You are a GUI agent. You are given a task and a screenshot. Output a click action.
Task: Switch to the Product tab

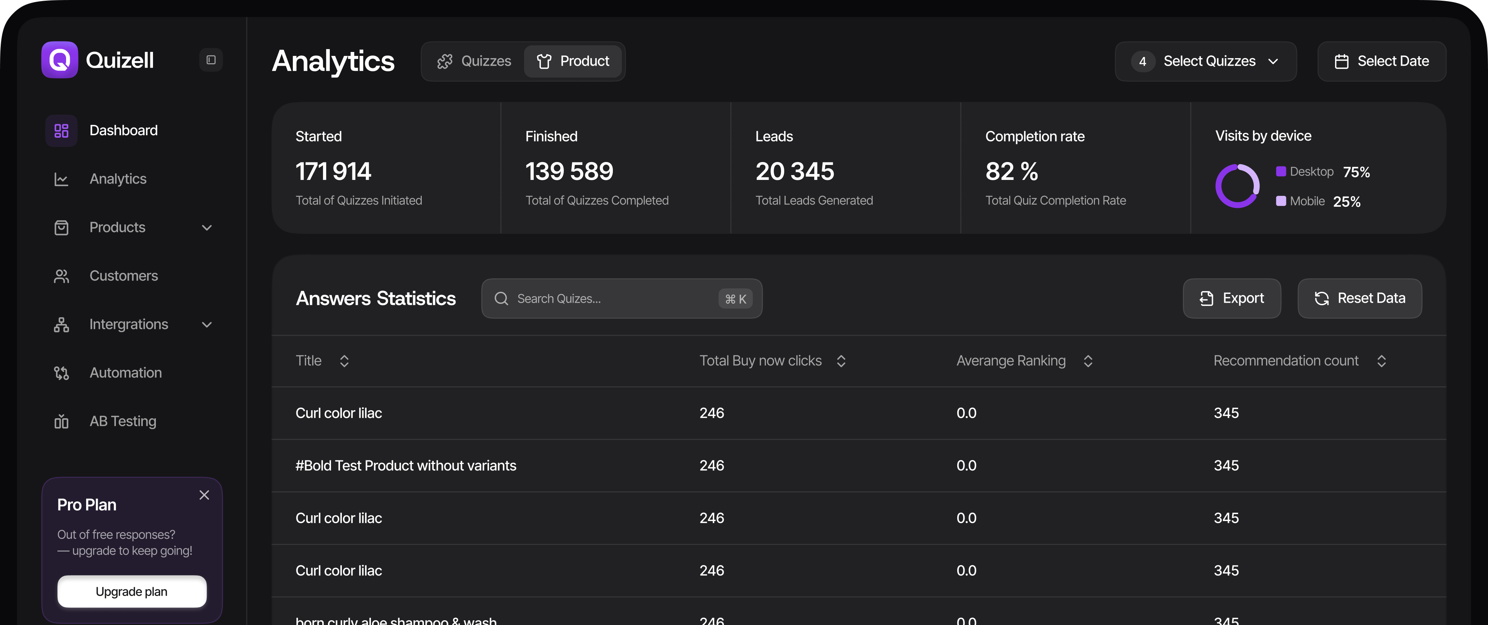pyautogui.click(x=573, y=61)
